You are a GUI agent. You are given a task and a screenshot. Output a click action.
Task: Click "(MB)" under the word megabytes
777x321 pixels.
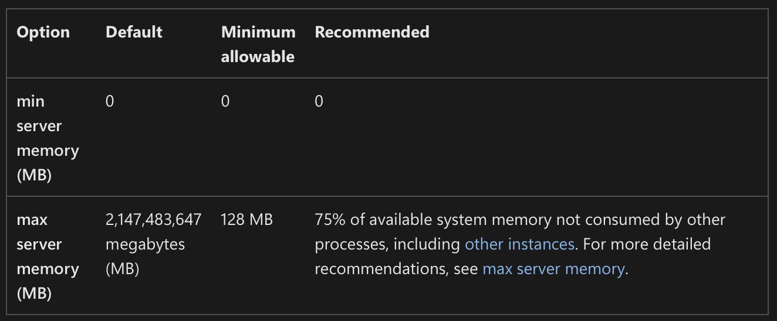[122, 269]
